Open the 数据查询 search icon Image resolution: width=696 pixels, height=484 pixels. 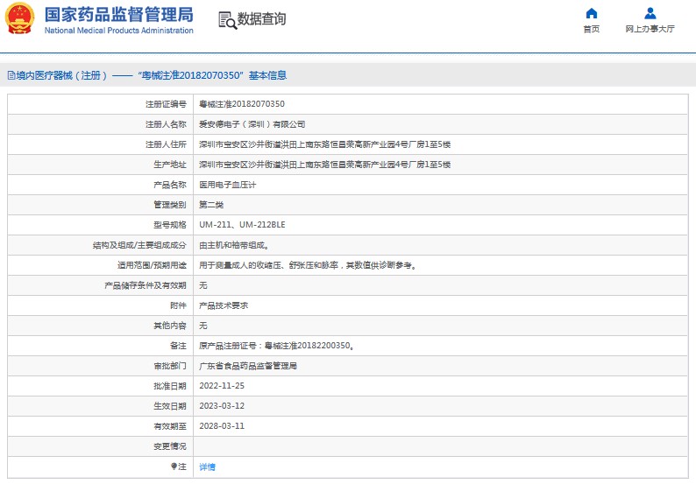click(x=228, y=20)
